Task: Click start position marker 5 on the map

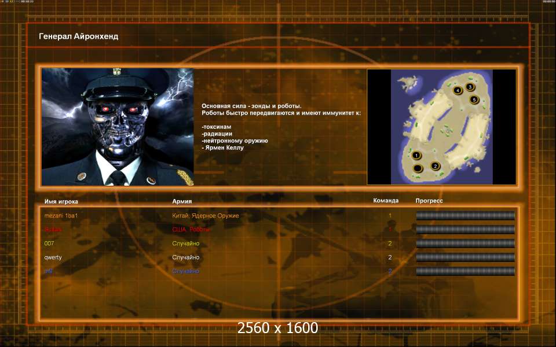Action: pos(474,100)
